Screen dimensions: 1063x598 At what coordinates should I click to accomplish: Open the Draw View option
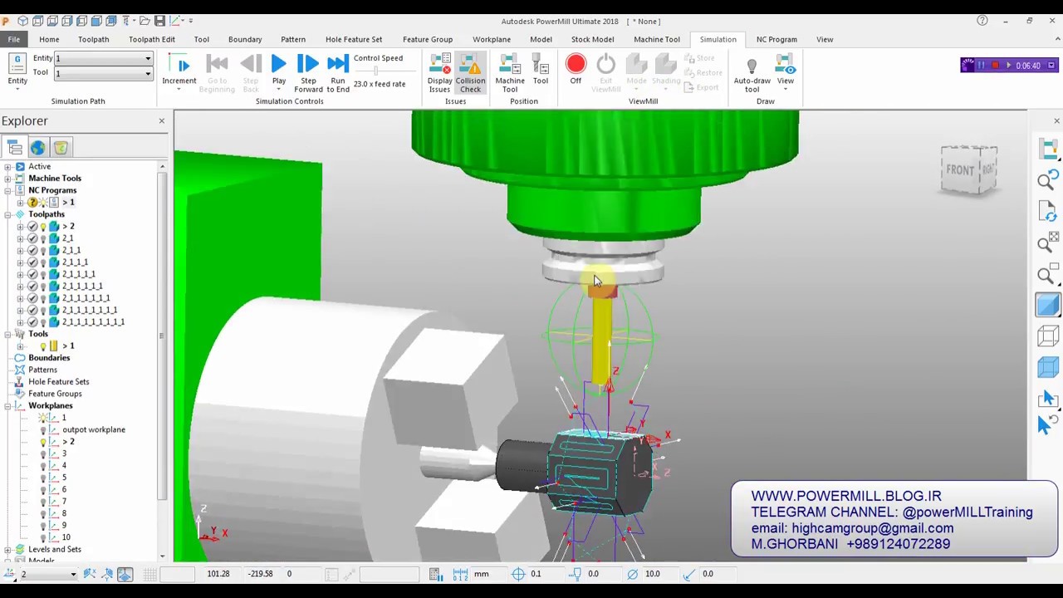click(x=786, y=71)
